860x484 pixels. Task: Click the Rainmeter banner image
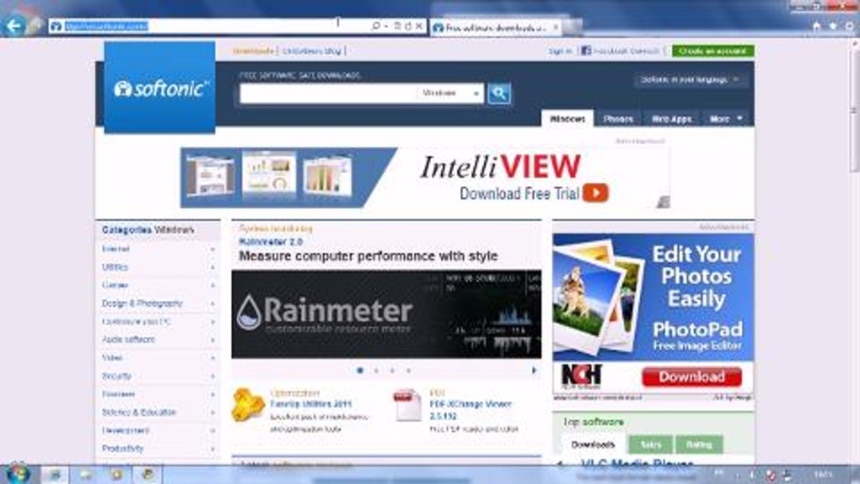386,314
